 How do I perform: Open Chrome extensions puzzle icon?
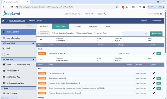127,7
